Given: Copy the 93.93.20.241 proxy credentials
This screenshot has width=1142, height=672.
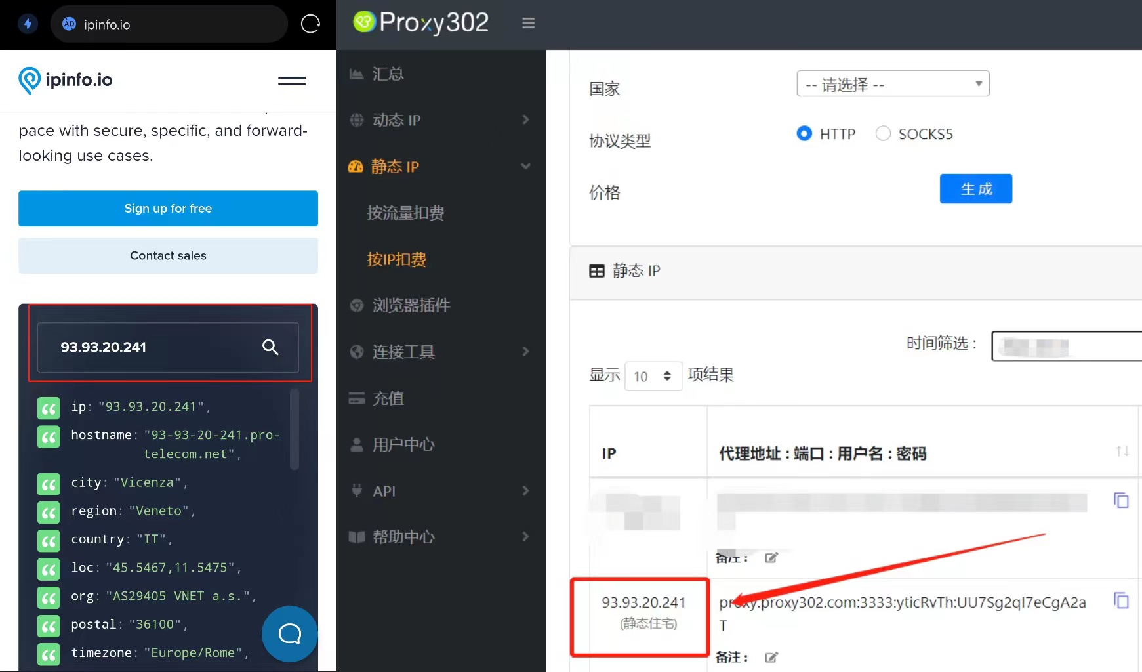Looking at the screenshot, I should click(x=1121, y=600).
